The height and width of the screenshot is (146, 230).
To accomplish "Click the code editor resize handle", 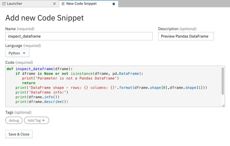I will coord(223,105).
